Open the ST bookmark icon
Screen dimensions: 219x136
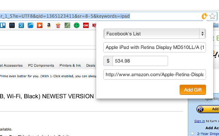(x=12, y=26)
